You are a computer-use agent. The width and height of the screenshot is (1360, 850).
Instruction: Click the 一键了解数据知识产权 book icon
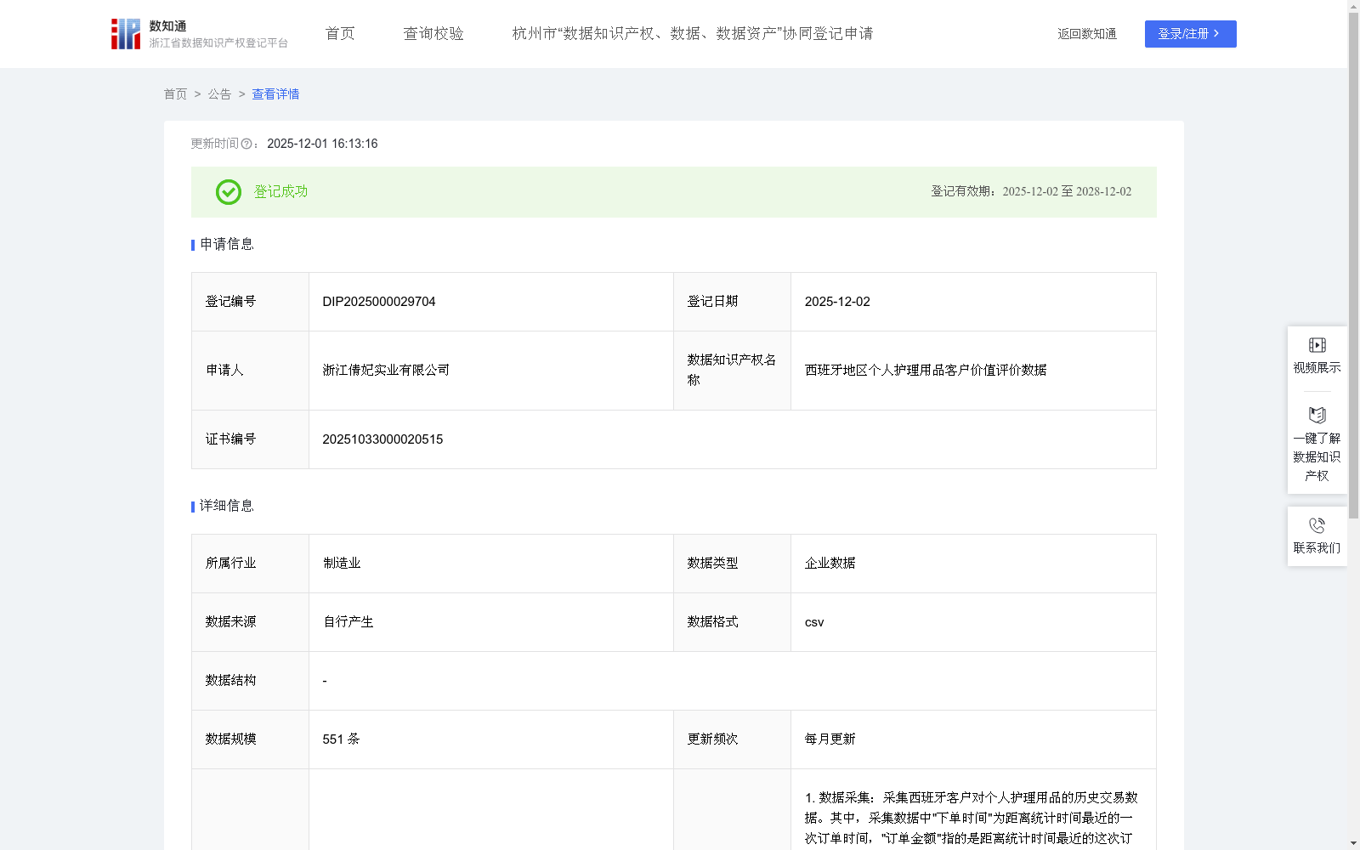(x=1317, y=415)
